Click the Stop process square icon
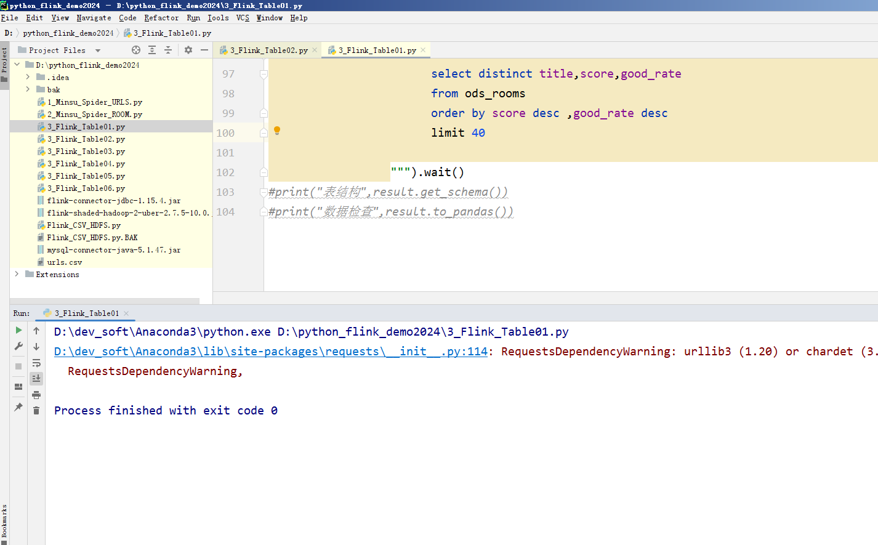 point(18,366)
